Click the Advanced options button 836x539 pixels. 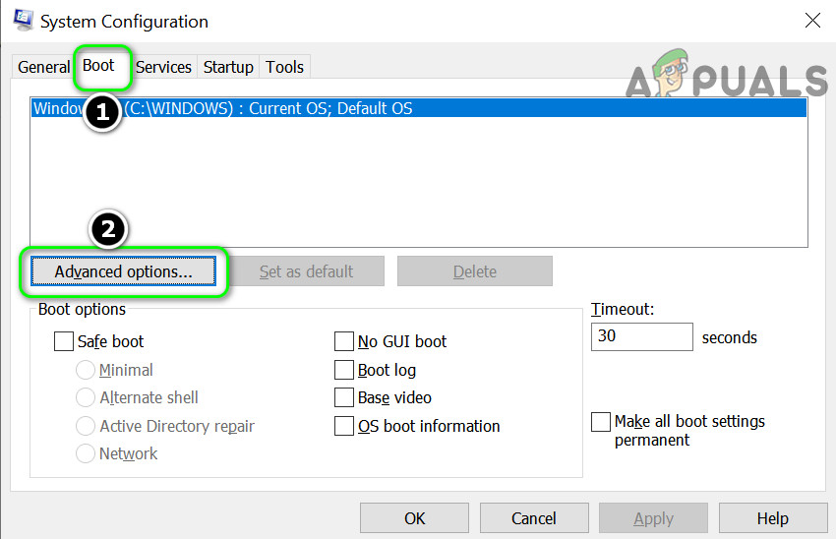click(123, 271)
